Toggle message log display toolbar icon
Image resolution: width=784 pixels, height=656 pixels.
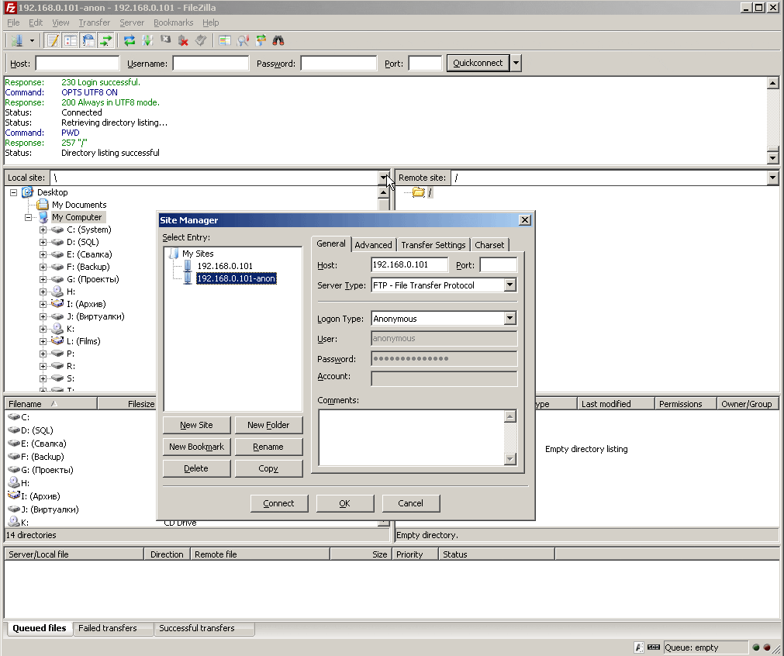[53, 40]
